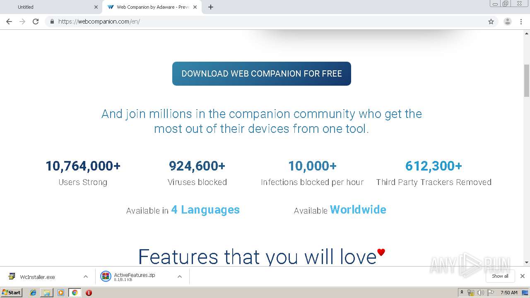Click the '10,000+' infections statistic
Screen dimensions: 530x298
pos(312,166)
